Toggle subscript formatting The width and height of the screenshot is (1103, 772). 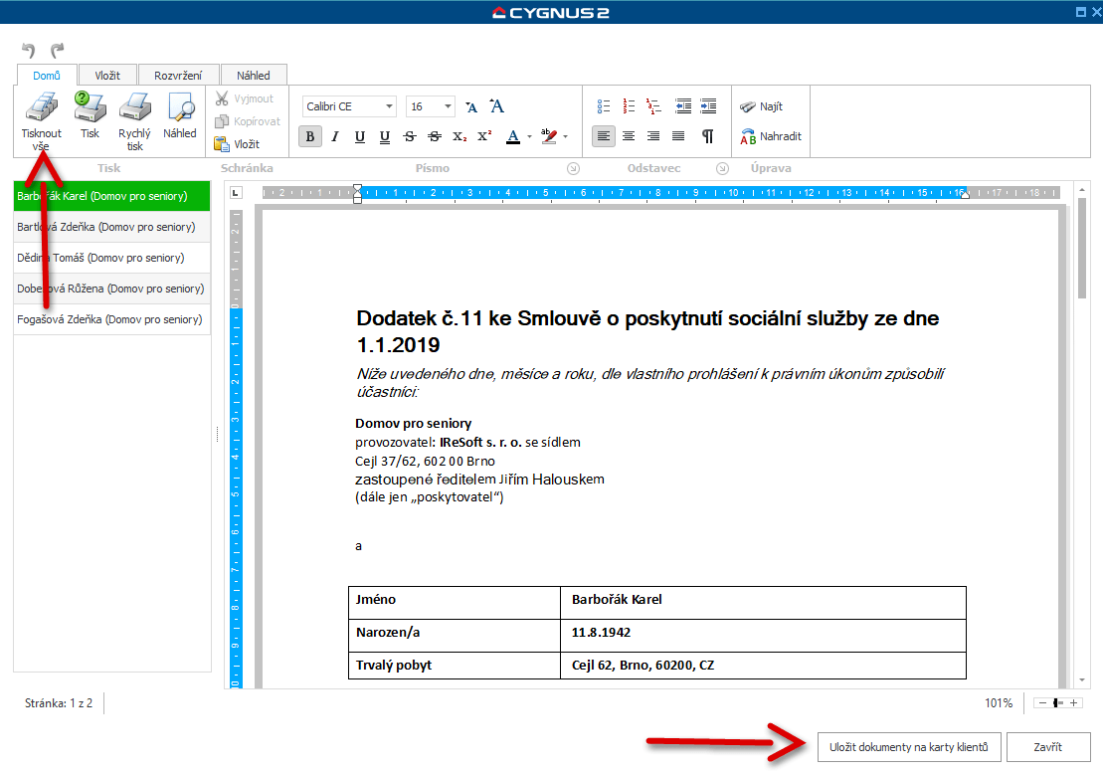[460, 136]
